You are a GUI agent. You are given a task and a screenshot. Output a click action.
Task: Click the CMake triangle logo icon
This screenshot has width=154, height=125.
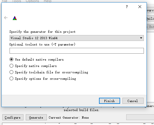[x=15, y=18]
